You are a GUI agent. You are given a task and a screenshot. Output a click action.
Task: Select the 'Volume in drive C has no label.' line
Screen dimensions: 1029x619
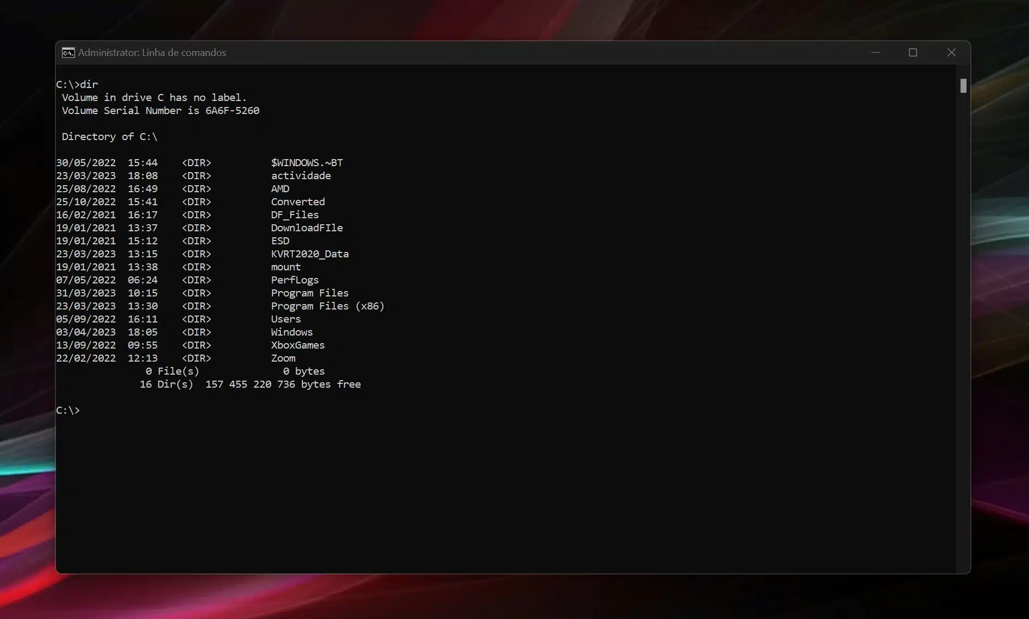[x=154, y=97]
